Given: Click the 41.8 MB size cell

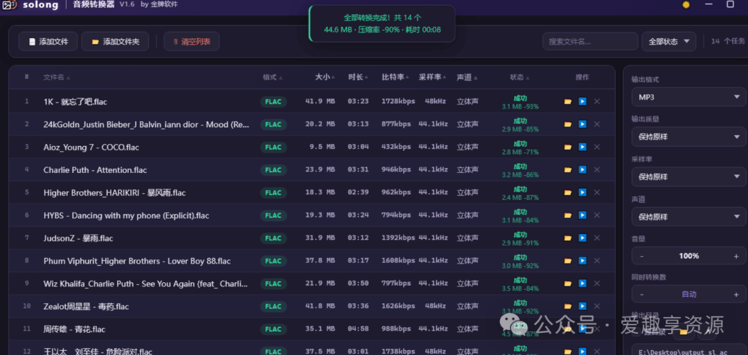Looking at the screenshot, I should tap(320, 307).
